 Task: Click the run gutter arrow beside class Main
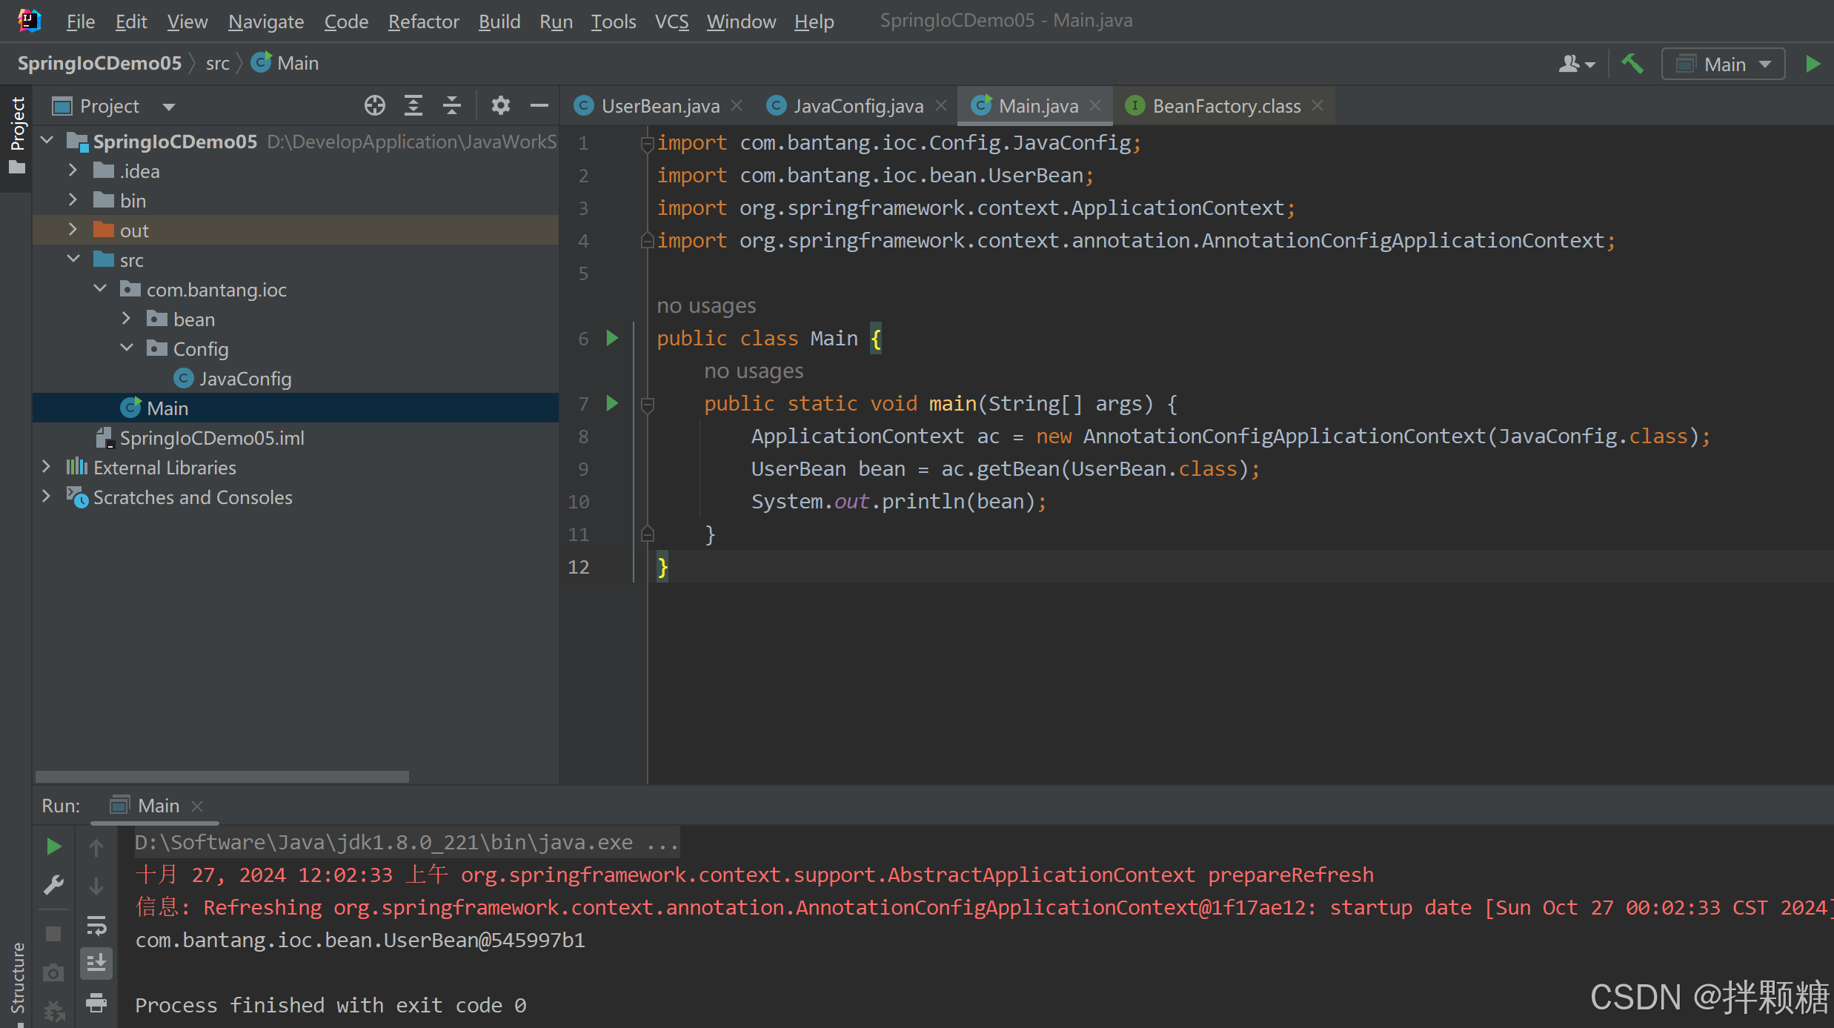coord(612,339)
